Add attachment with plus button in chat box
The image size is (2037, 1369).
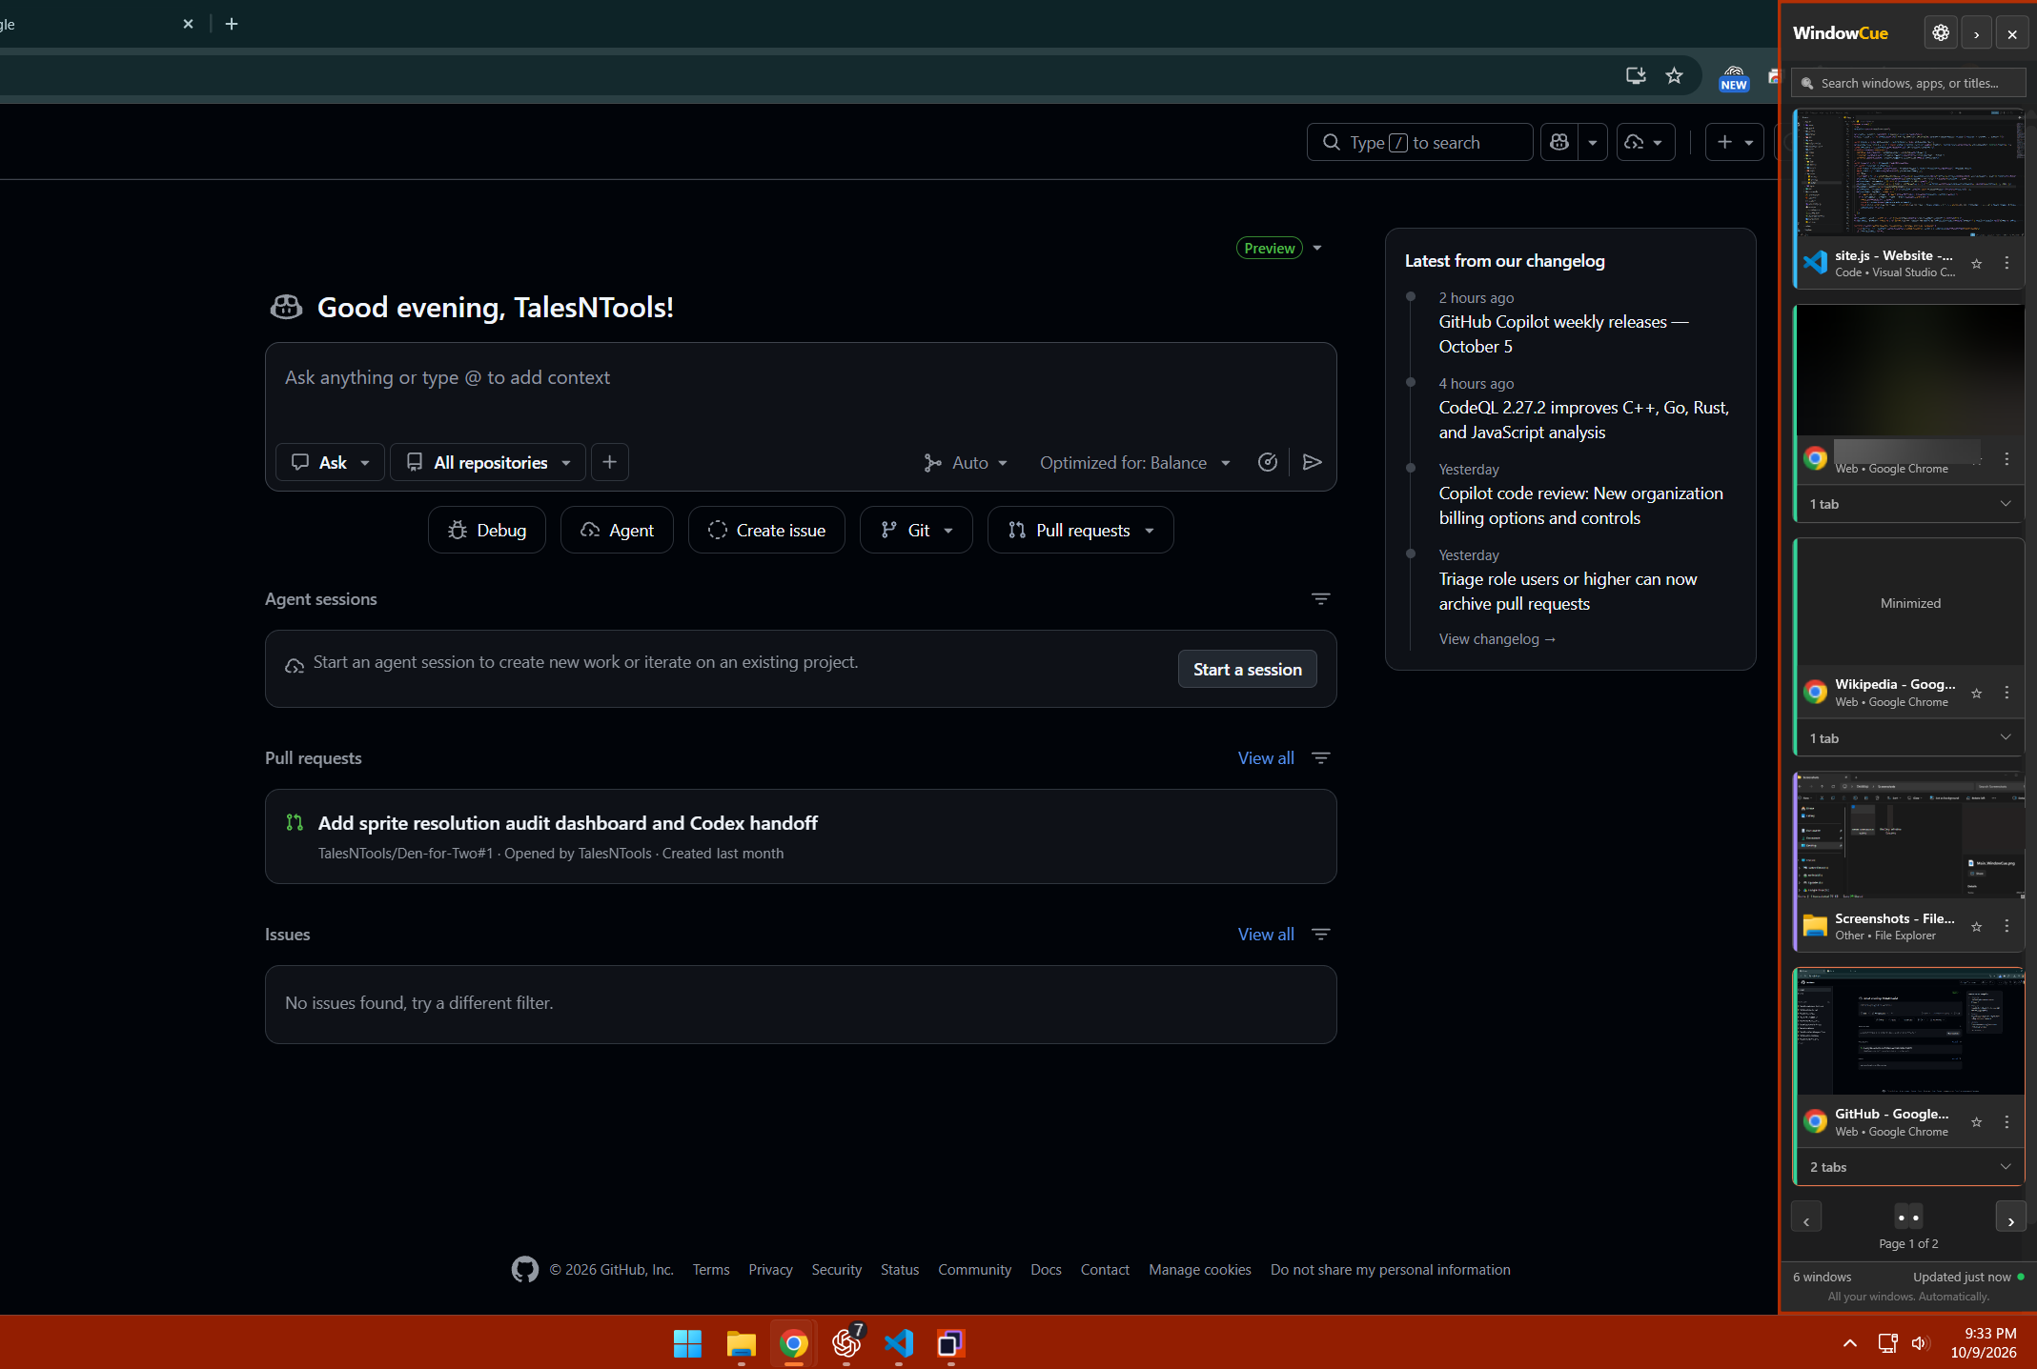610,462
